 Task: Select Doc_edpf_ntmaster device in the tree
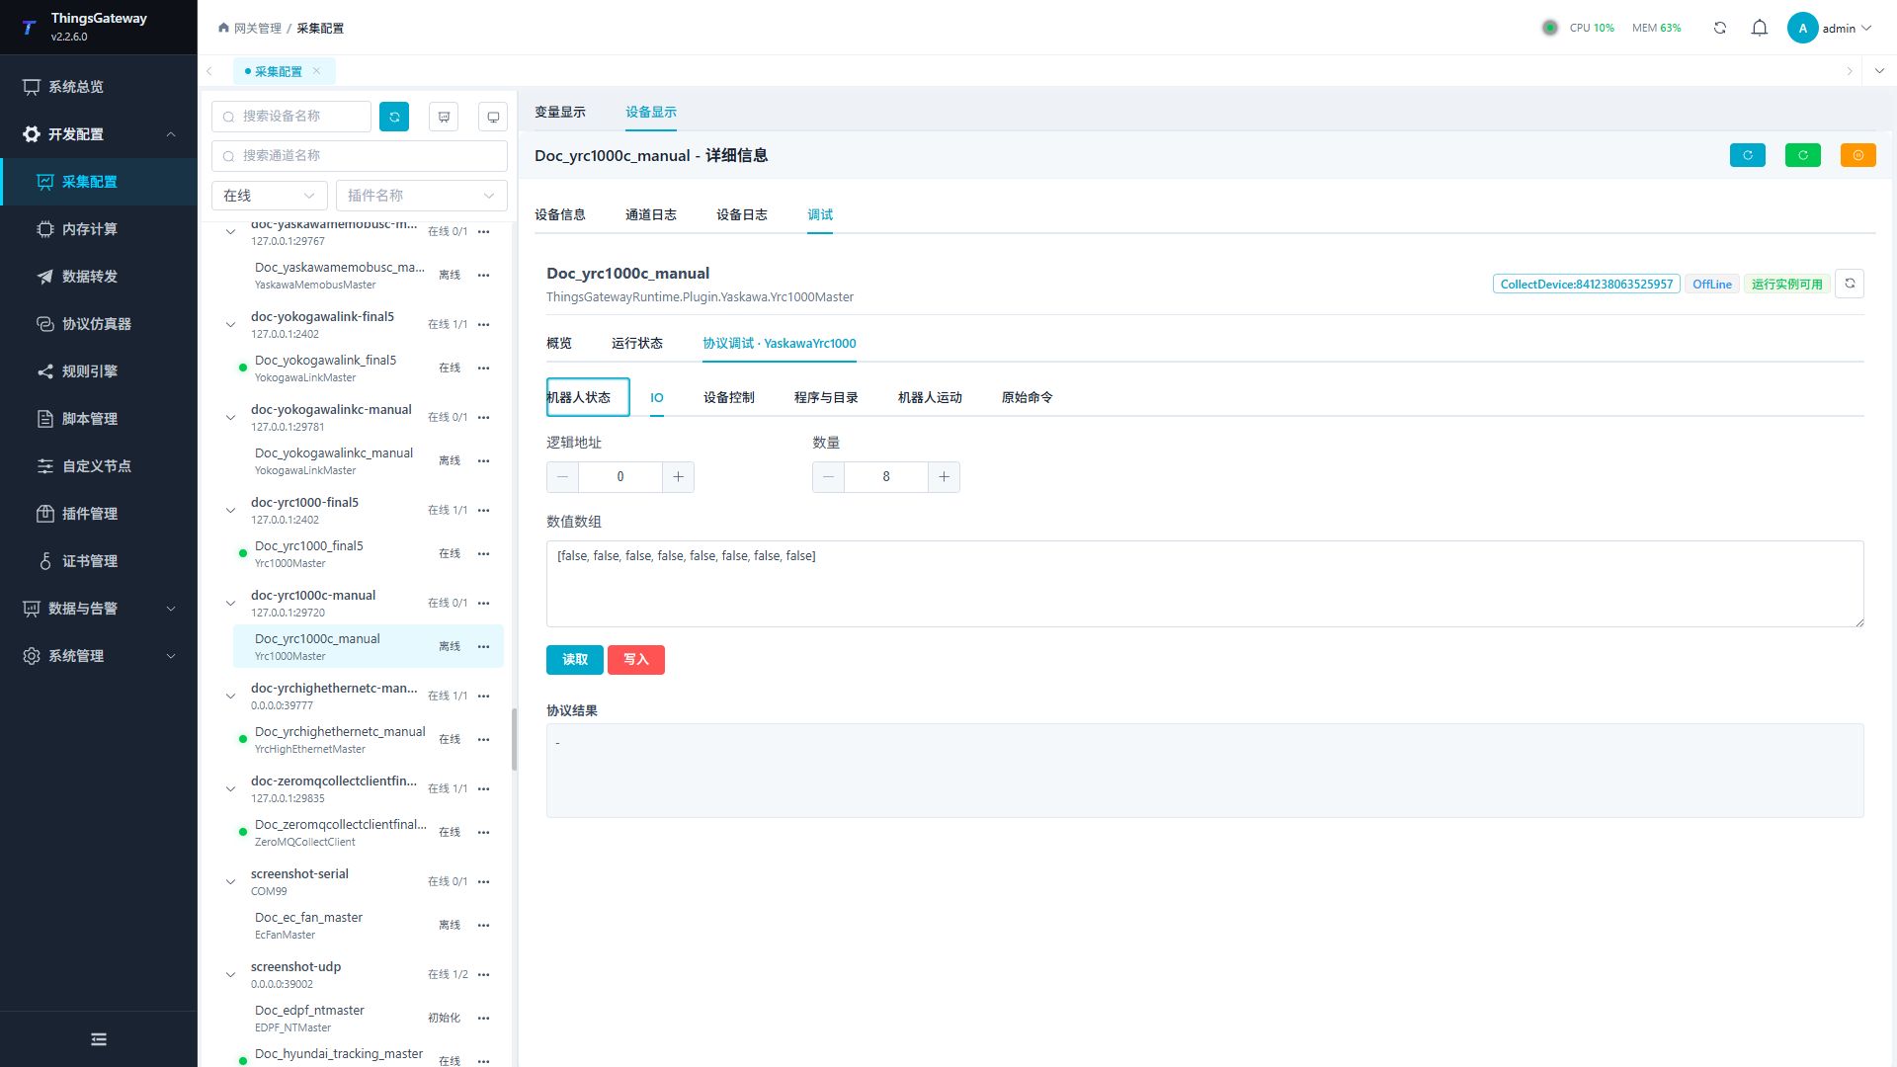click(368, 1018)
